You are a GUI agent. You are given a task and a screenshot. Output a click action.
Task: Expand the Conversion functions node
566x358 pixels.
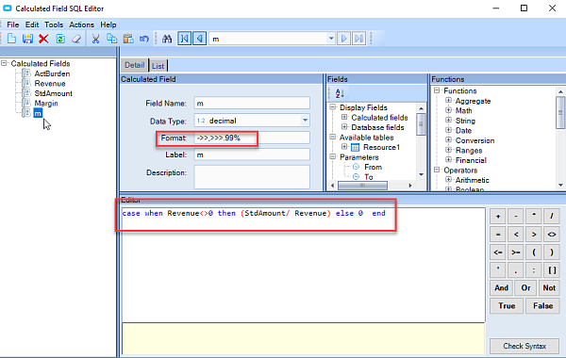[448, 139]
